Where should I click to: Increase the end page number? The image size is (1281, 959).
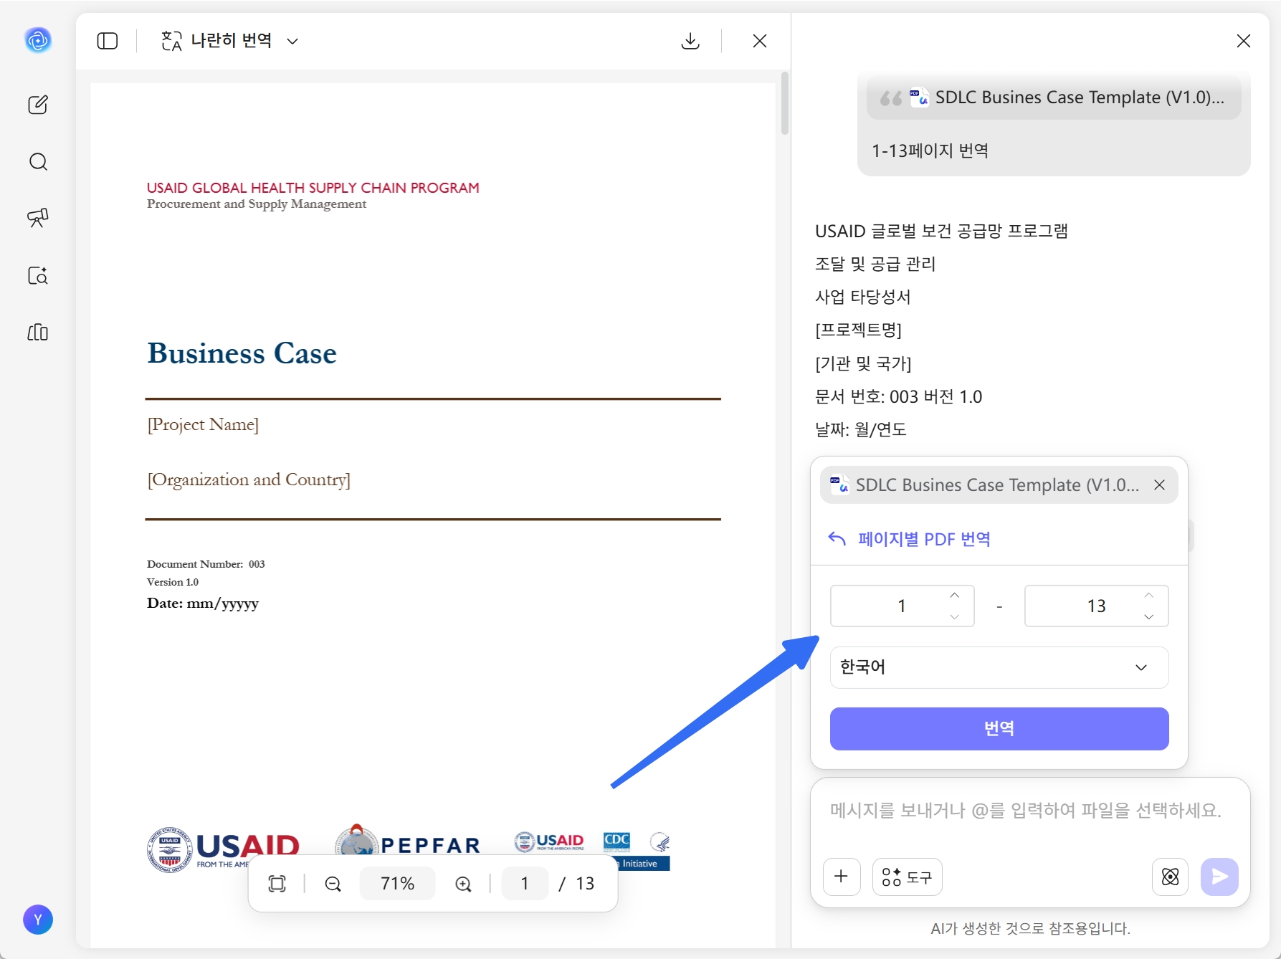(1148, 596)
